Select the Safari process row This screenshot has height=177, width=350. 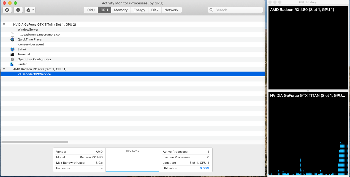(x=133, y=49)
